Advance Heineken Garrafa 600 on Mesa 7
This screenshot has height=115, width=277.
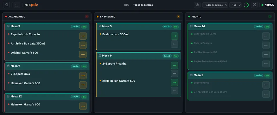point(83,85)
